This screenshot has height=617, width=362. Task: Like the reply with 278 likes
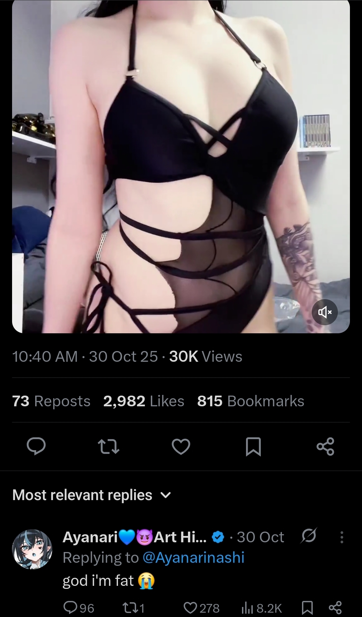pos(201,608)
